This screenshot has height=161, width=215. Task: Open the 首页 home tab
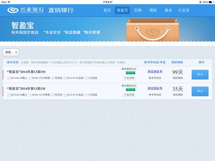tap(107, 10)
